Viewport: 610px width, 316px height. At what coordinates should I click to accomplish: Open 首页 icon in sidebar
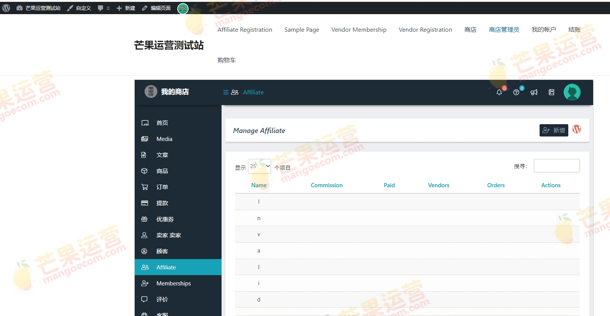[x=145, y=123]
